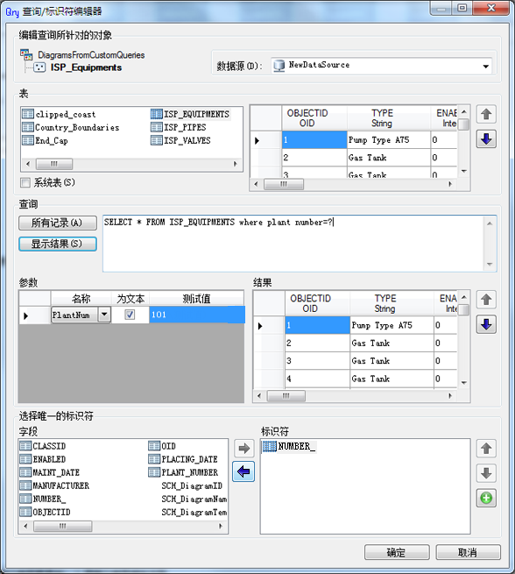The width and height of the screenshot is (515, 574).
Task: Click the up arrow beside results grid
Action: coord(486,300)
